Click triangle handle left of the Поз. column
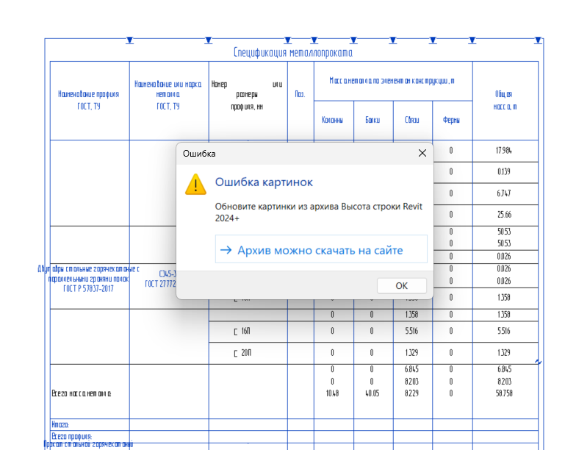Viewport: 565px width, 450px height. tap(287, 40)
